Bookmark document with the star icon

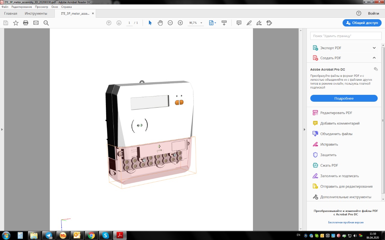coord(16,23)
